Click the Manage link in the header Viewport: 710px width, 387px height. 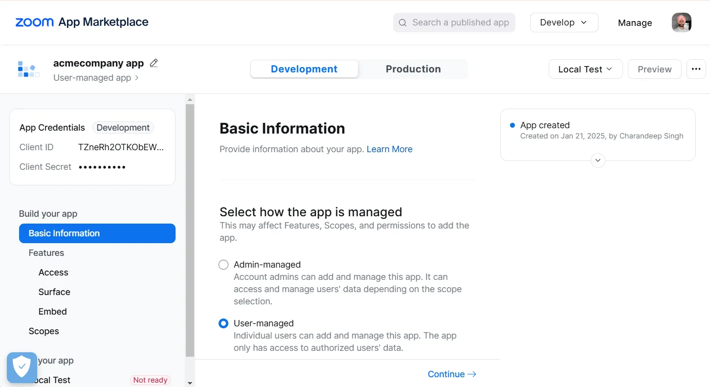click(635, 23)
